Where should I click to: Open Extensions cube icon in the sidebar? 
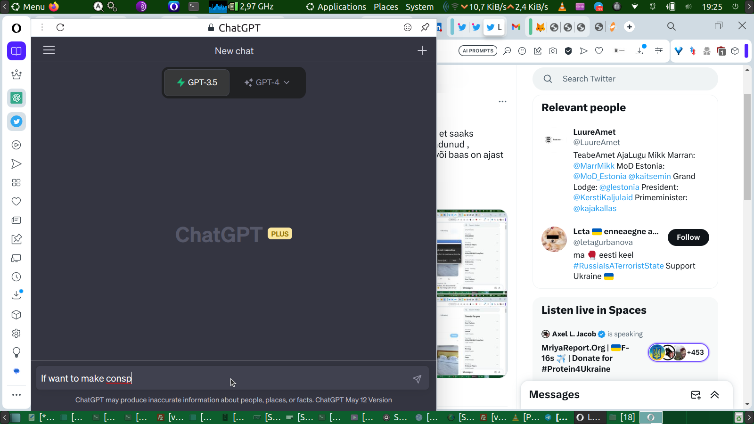[16, 315]
